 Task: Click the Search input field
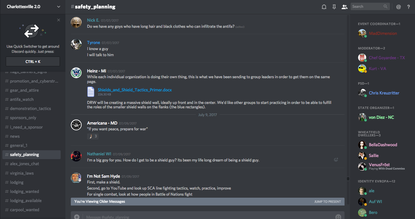[367, 6]
